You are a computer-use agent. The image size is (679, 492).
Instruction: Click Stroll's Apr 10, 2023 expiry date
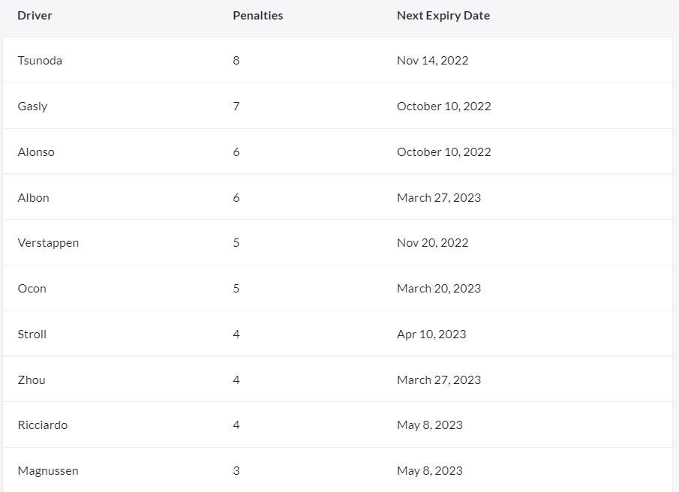pos(431,334)
